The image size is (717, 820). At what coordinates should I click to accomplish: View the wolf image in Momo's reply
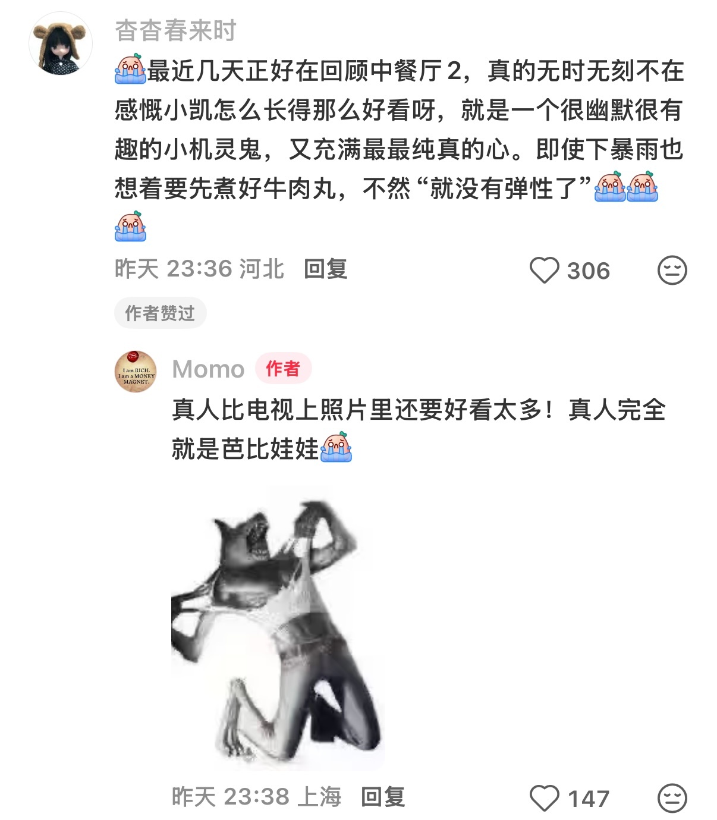pos(278,627)
